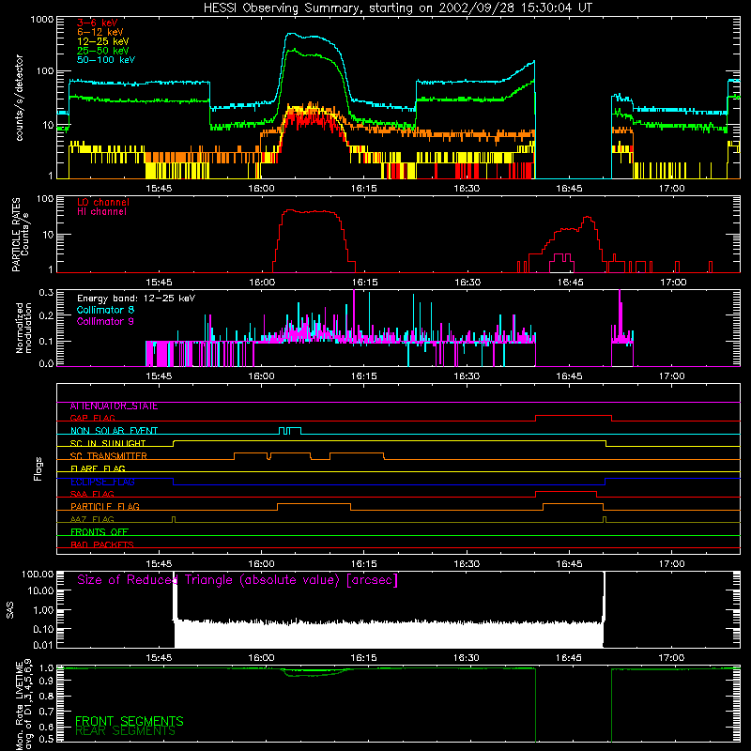Click the SC_TRANSMITTER flag label
The width and height of the screenshot is (751, 751).
pos(108,456)
